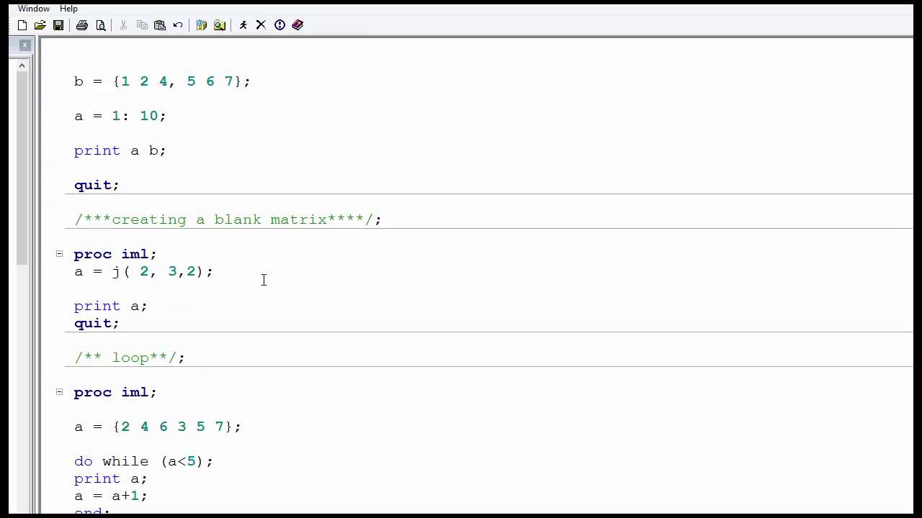The width and height of the screenshot is (922, 518).
Task: Click the left panel scroll-up arrow
Action: (x=22, y=65)
